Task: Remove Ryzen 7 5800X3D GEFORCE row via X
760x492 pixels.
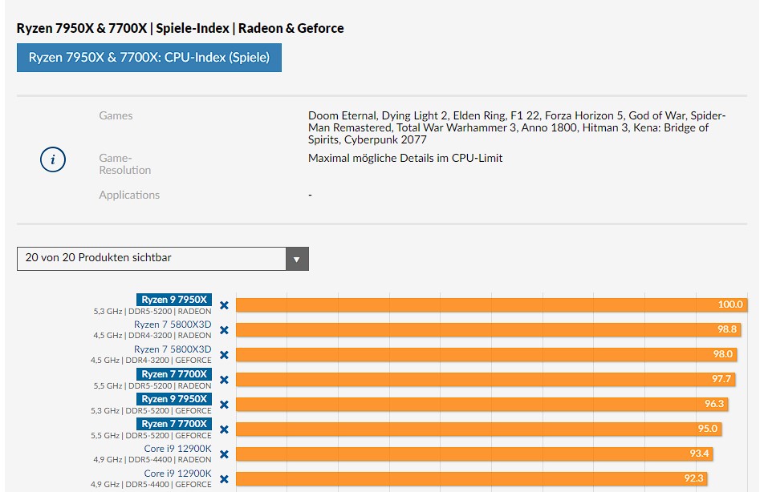Action: [x=224, y=355]
